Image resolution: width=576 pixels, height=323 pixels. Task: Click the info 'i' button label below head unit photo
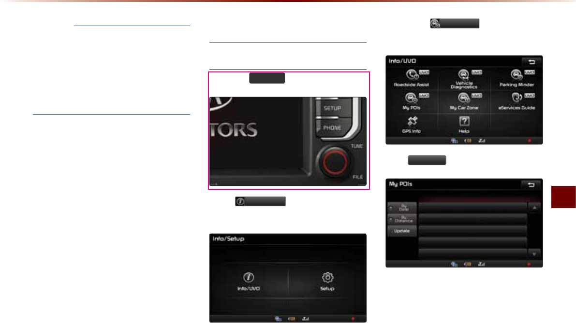coord(261,201)
